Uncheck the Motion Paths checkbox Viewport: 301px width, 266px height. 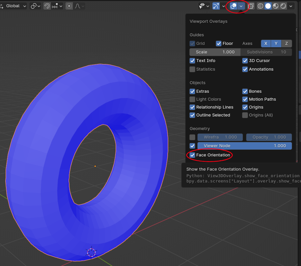pyautogui.click(x=245, y=99)
